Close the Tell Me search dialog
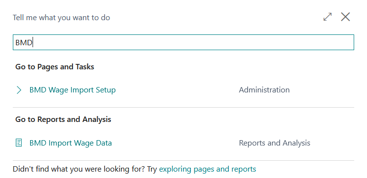The image size is (367, 178). pyautogui.click(x=345, y=17)
